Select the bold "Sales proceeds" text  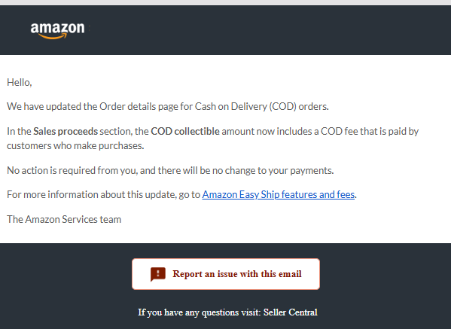66,132
